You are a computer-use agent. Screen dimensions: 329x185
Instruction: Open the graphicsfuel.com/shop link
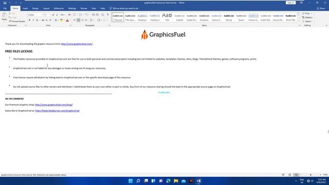(x=53, y=105)
